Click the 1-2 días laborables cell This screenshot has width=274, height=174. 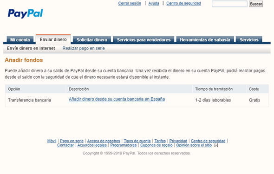(x=213, y=100)
